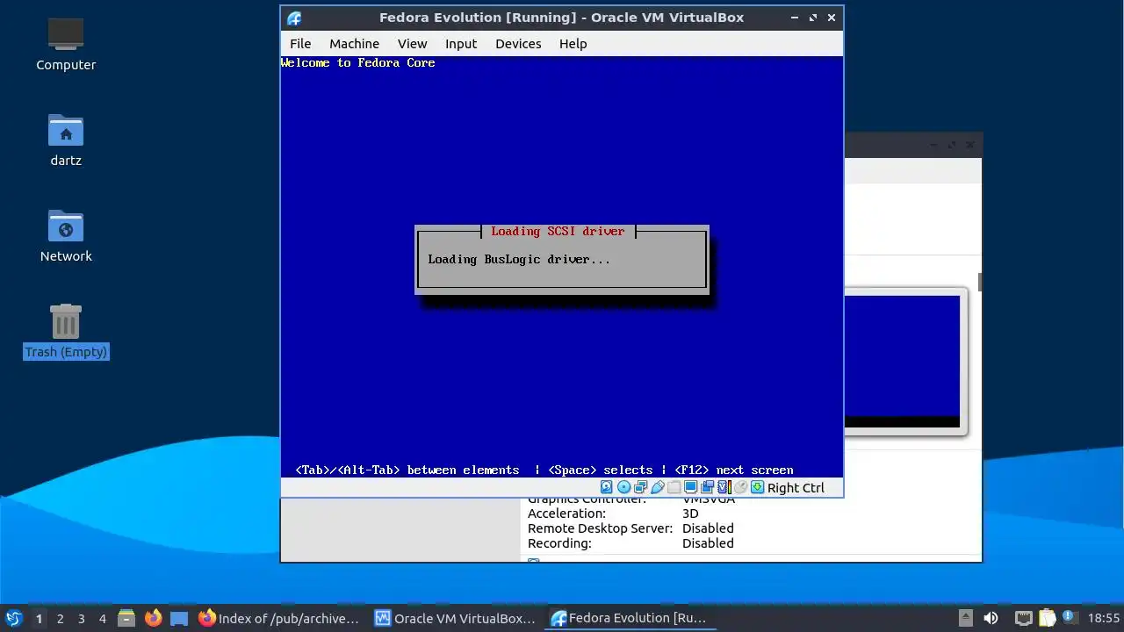Click the volume speaker tray icon

991,618
